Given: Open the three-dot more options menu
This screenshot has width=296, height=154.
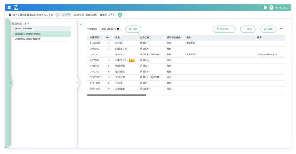Looking at the screenshot, I should tap(281, 29).
